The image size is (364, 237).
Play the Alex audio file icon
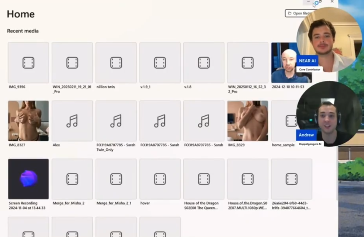72,121
